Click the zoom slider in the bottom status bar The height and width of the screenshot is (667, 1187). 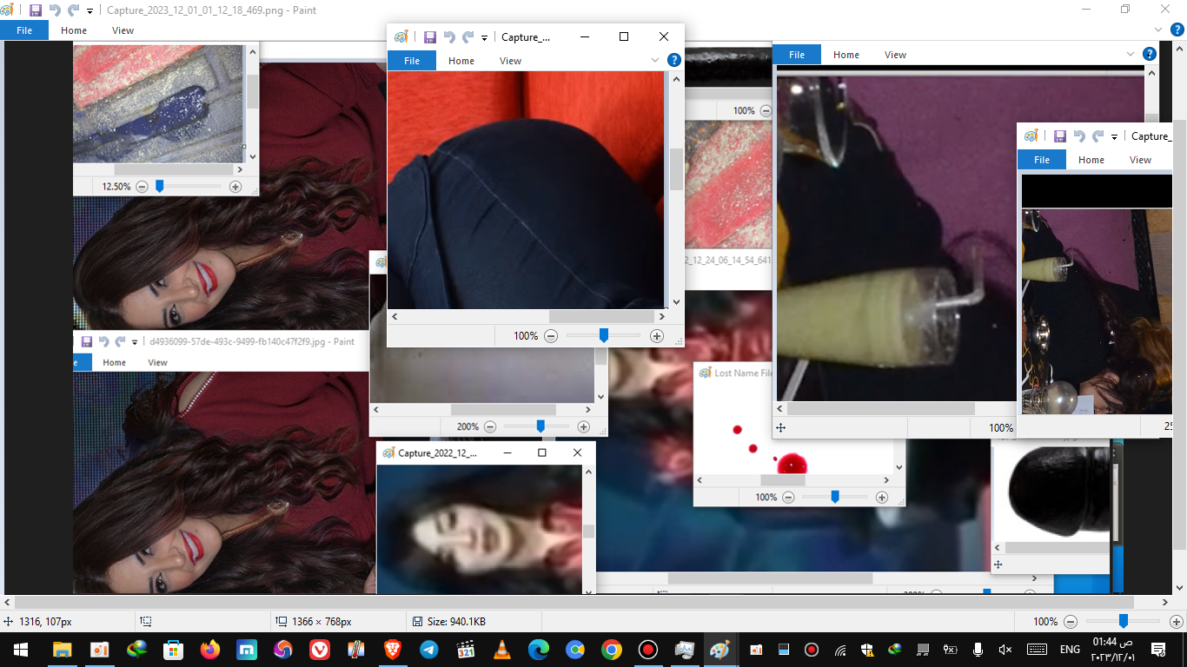pos(1123,622)
